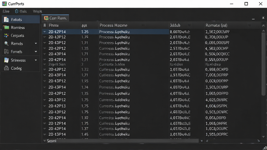Click the Cenpats colorful icon
Image resolution: width=267 pixels, height=150 pixels.
click(6, 35)
